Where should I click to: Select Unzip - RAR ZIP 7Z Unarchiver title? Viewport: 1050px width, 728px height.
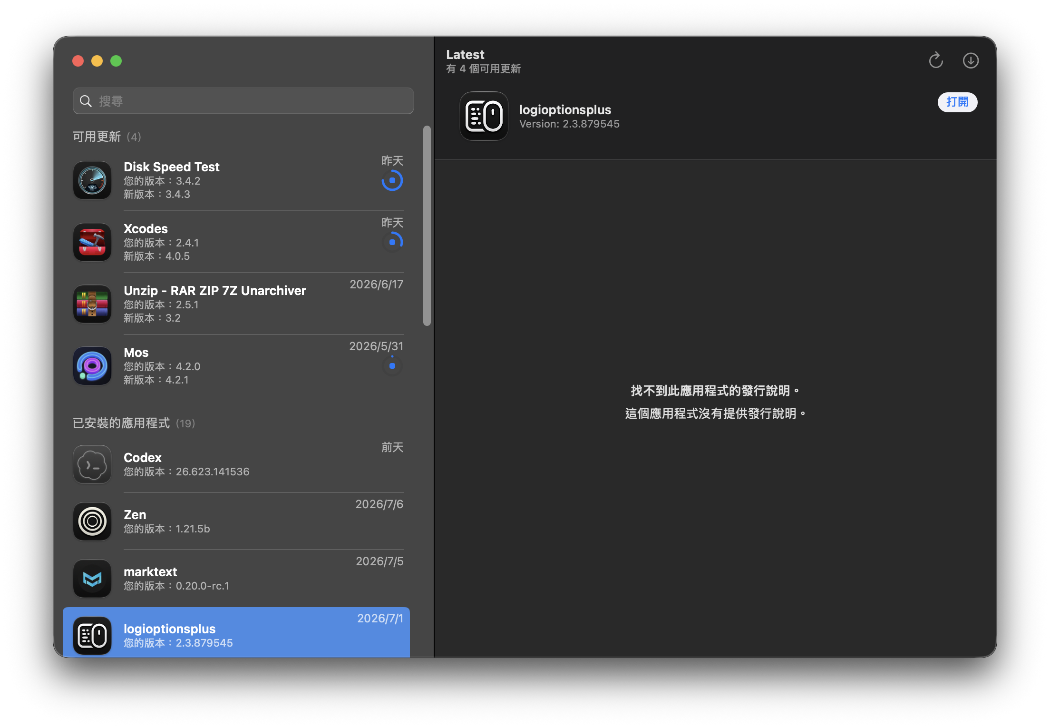pos(214,291)
